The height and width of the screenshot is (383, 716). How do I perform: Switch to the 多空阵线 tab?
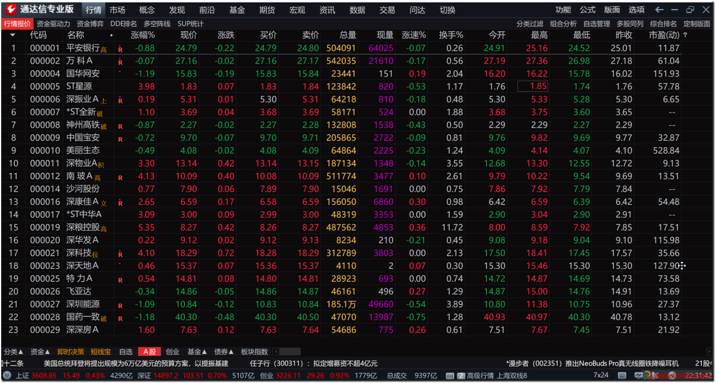coord(157,24)
